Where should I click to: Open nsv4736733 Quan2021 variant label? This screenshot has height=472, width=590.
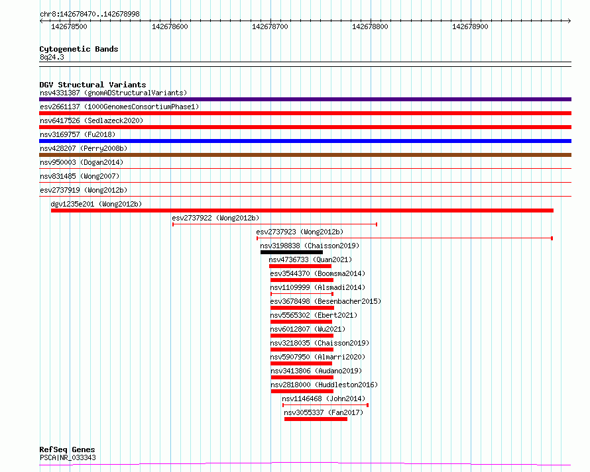(310, 260)
